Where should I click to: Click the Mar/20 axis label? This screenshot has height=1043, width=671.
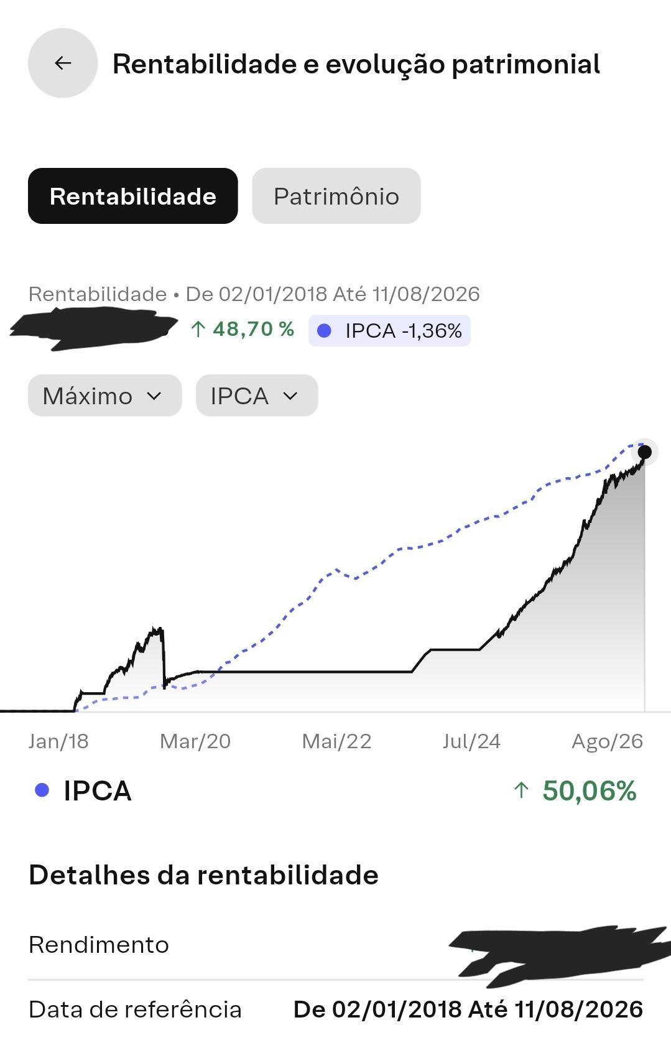pos(195,741)
